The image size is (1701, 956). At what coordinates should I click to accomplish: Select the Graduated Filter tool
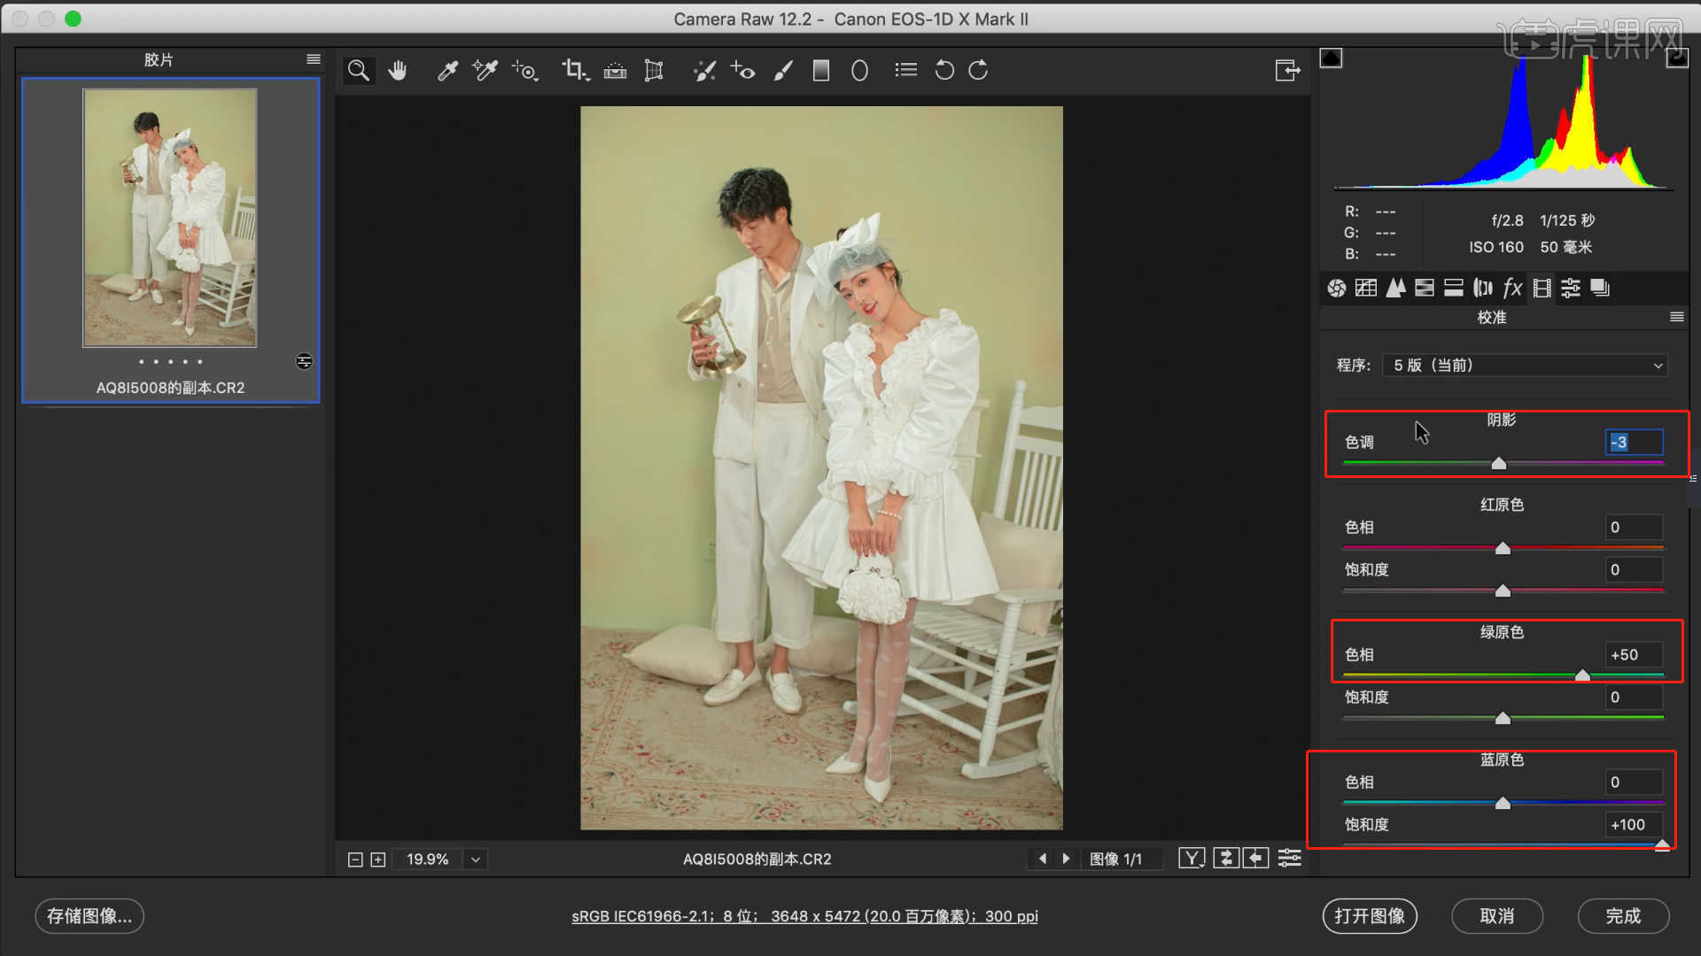[x=821, y=71]
